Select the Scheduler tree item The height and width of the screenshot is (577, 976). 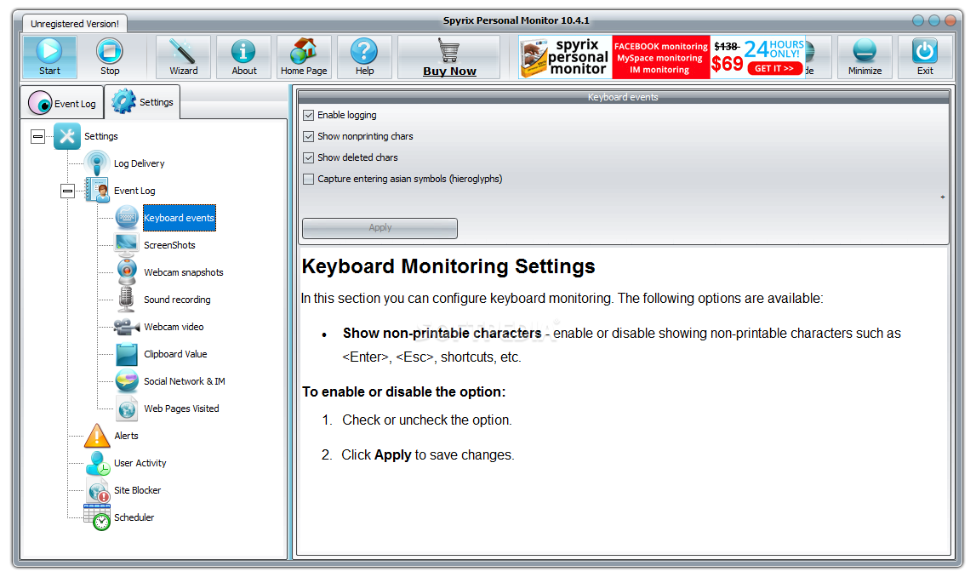[134, 517]
